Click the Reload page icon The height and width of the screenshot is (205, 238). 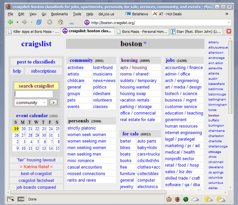tap(39, 22)
